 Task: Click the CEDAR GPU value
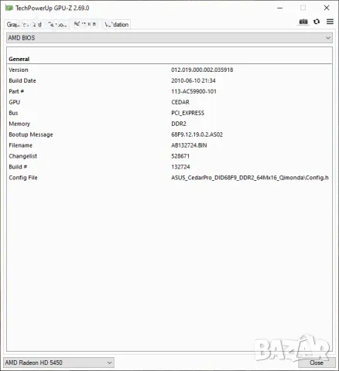pos(180,102)
